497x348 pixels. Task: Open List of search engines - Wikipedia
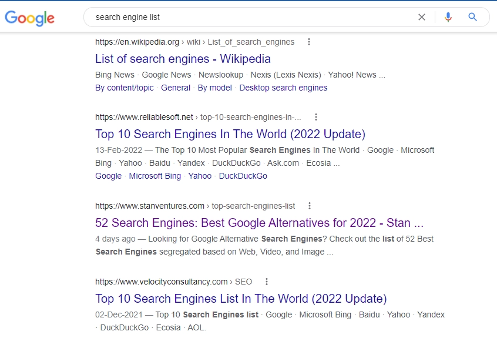click(x=183, y=59)
